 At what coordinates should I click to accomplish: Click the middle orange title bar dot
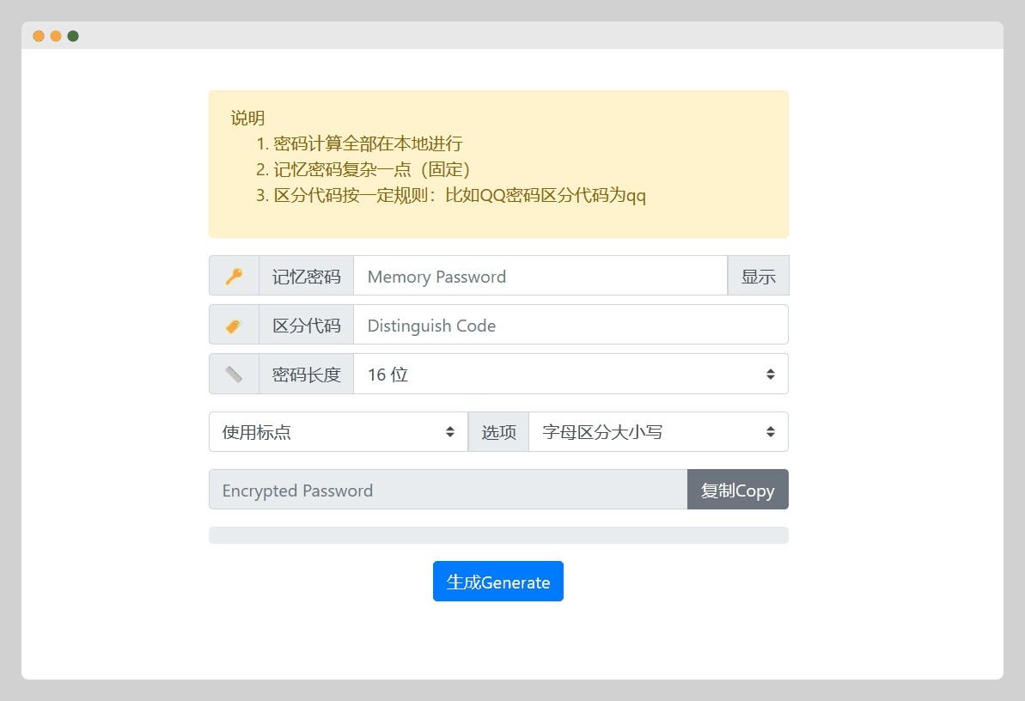pyautogui.click(x=56, y=36)
